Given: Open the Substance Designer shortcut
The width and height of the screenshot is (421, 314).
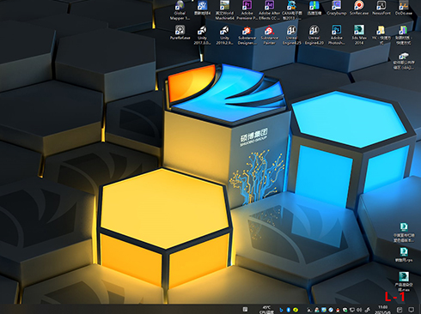Looking at the screenshot, I should (x=247, y=35).
